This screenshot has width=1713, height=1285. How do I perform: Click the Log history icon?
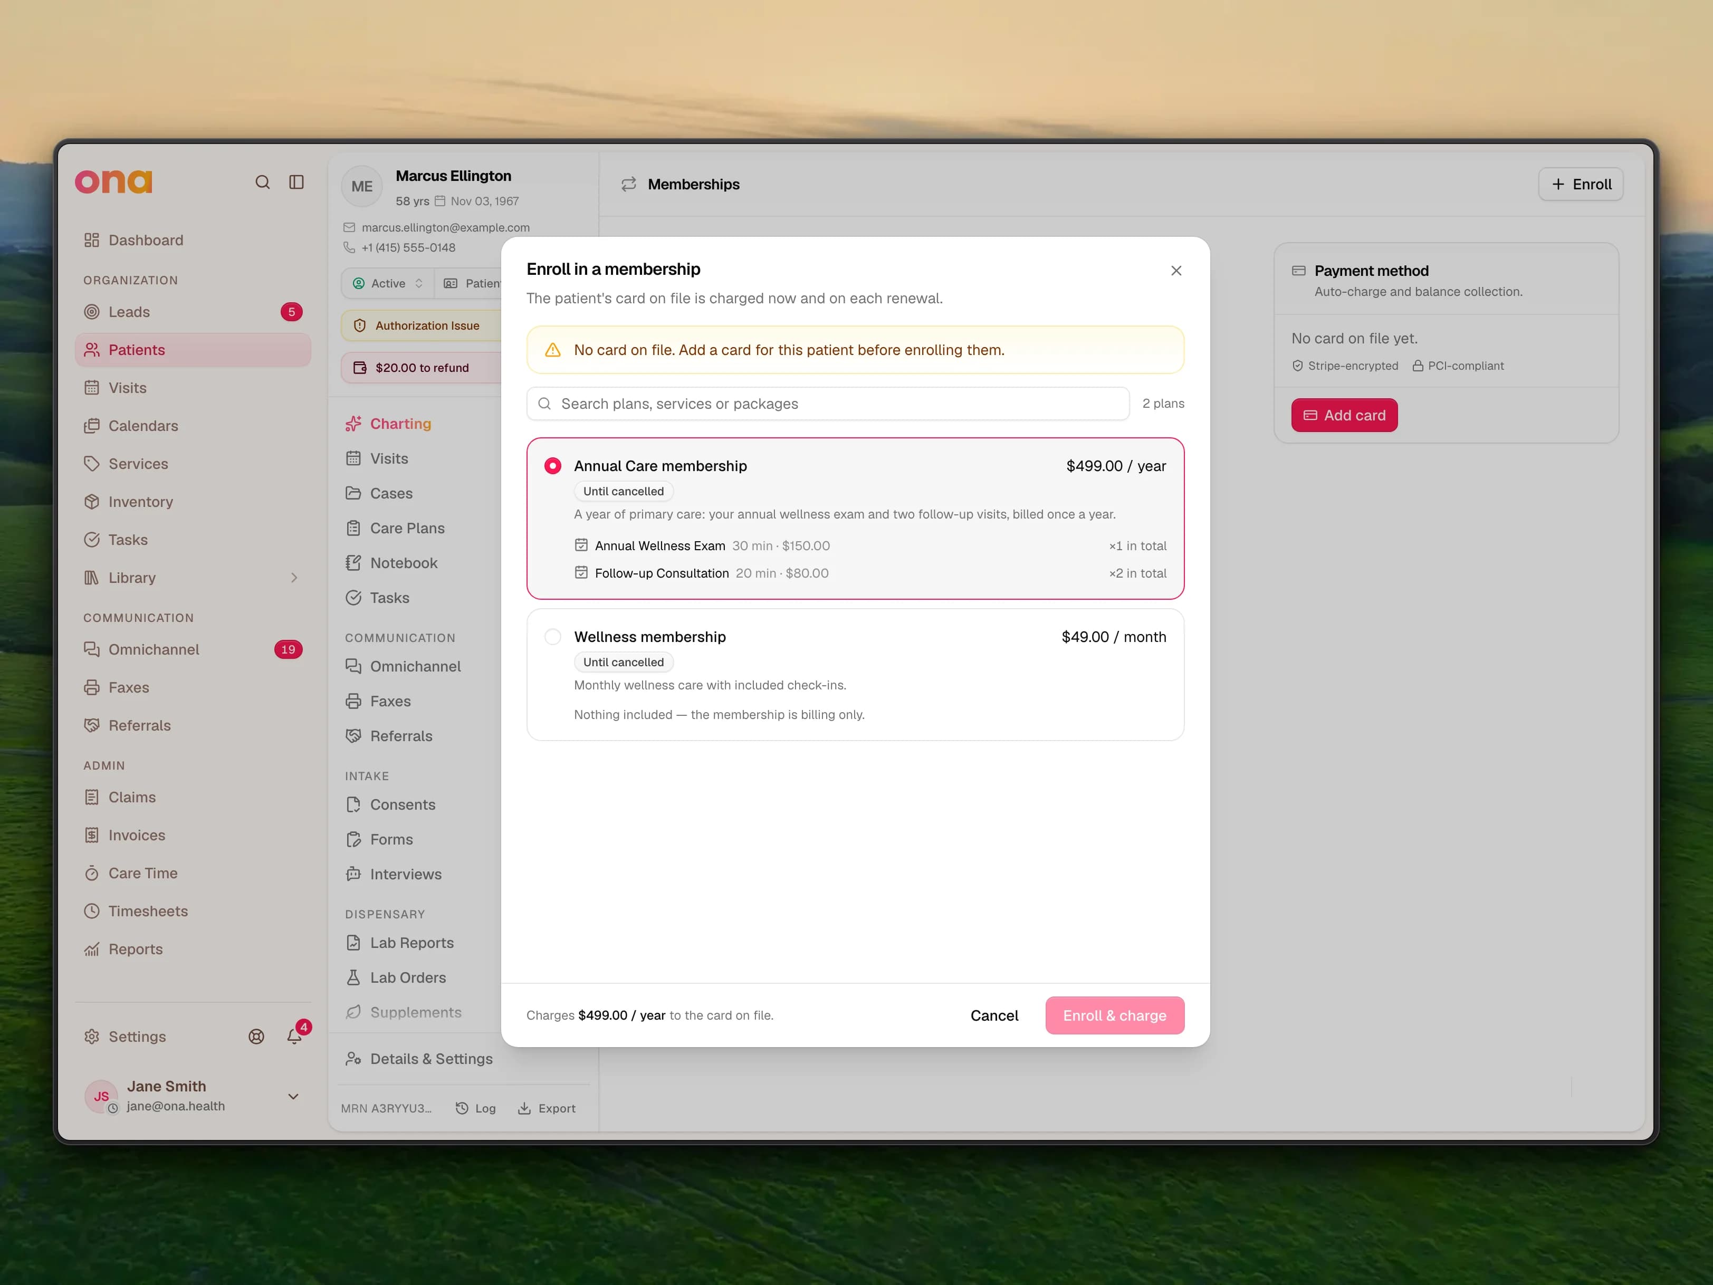point(462,1108)
